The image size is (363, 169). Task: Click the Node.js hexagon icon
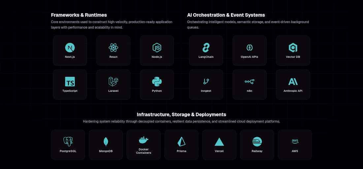157,48
